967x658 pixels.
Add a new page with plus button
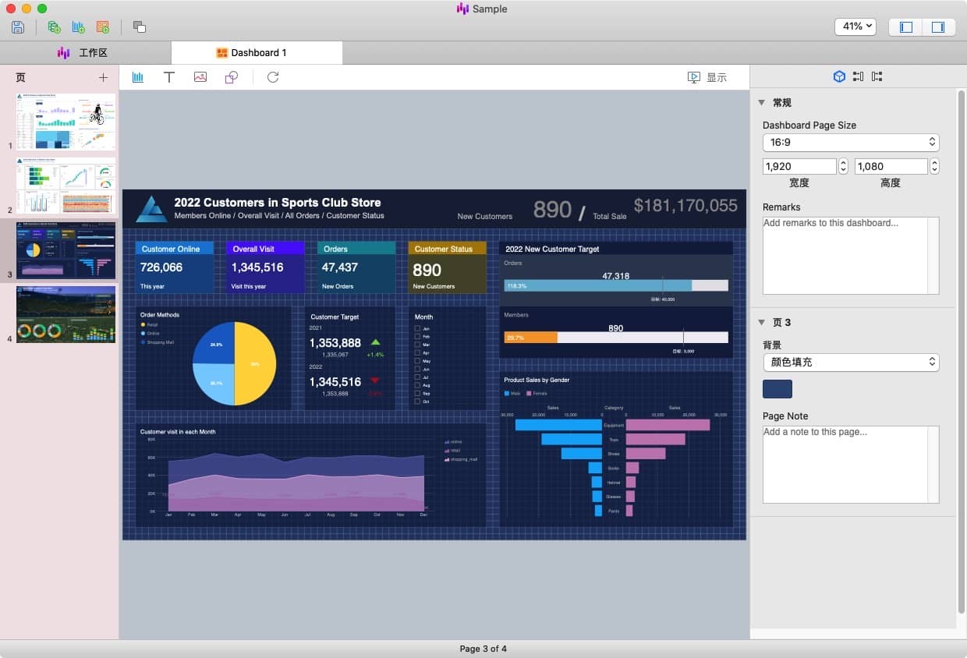point(103,77)
